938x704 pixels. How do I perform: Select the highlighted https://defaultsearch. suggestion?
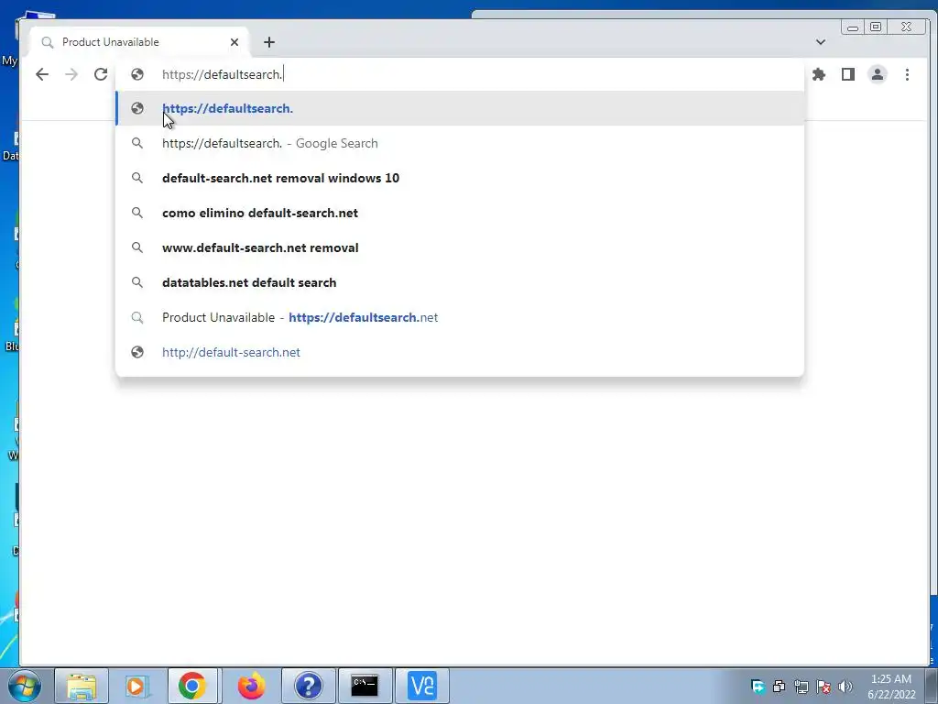(x=460, y=108)
